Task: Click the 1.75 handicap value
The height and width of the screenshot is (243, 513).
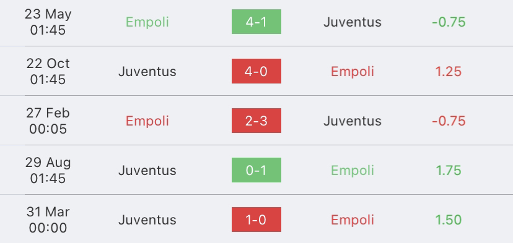Action: 448,171
